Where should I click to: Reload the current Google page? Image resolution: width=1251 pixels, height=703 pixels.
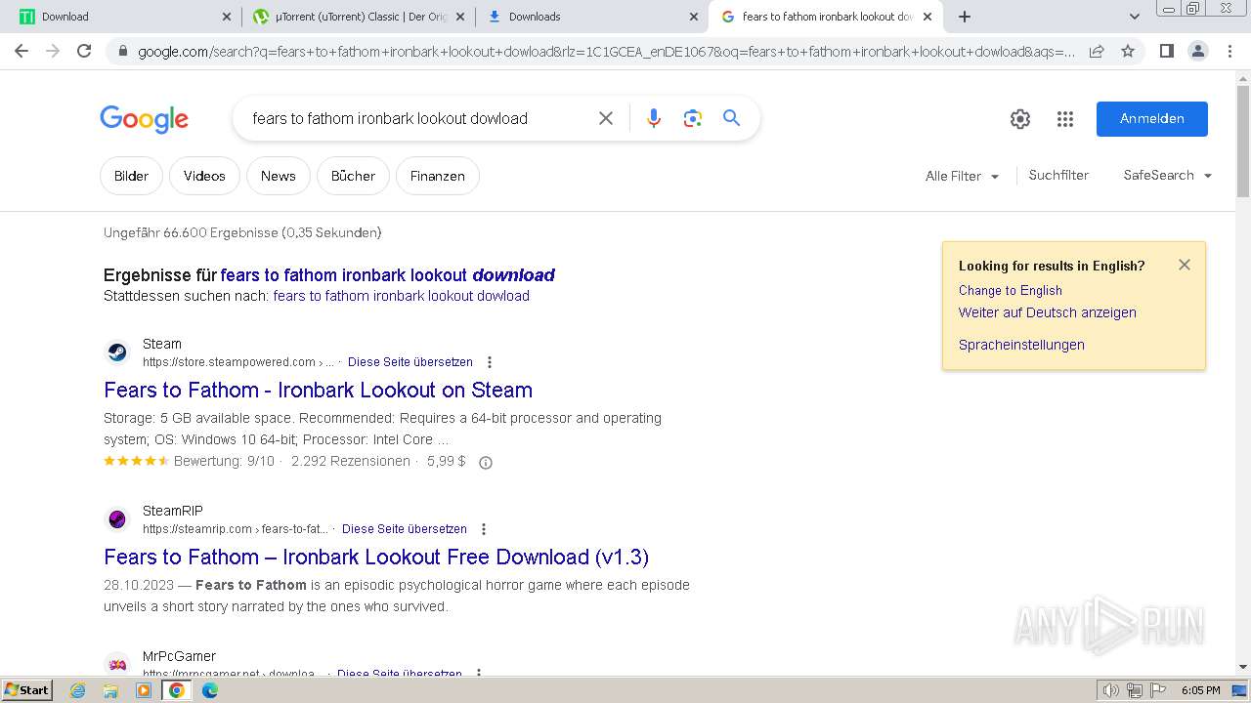(x=84, y=51)
